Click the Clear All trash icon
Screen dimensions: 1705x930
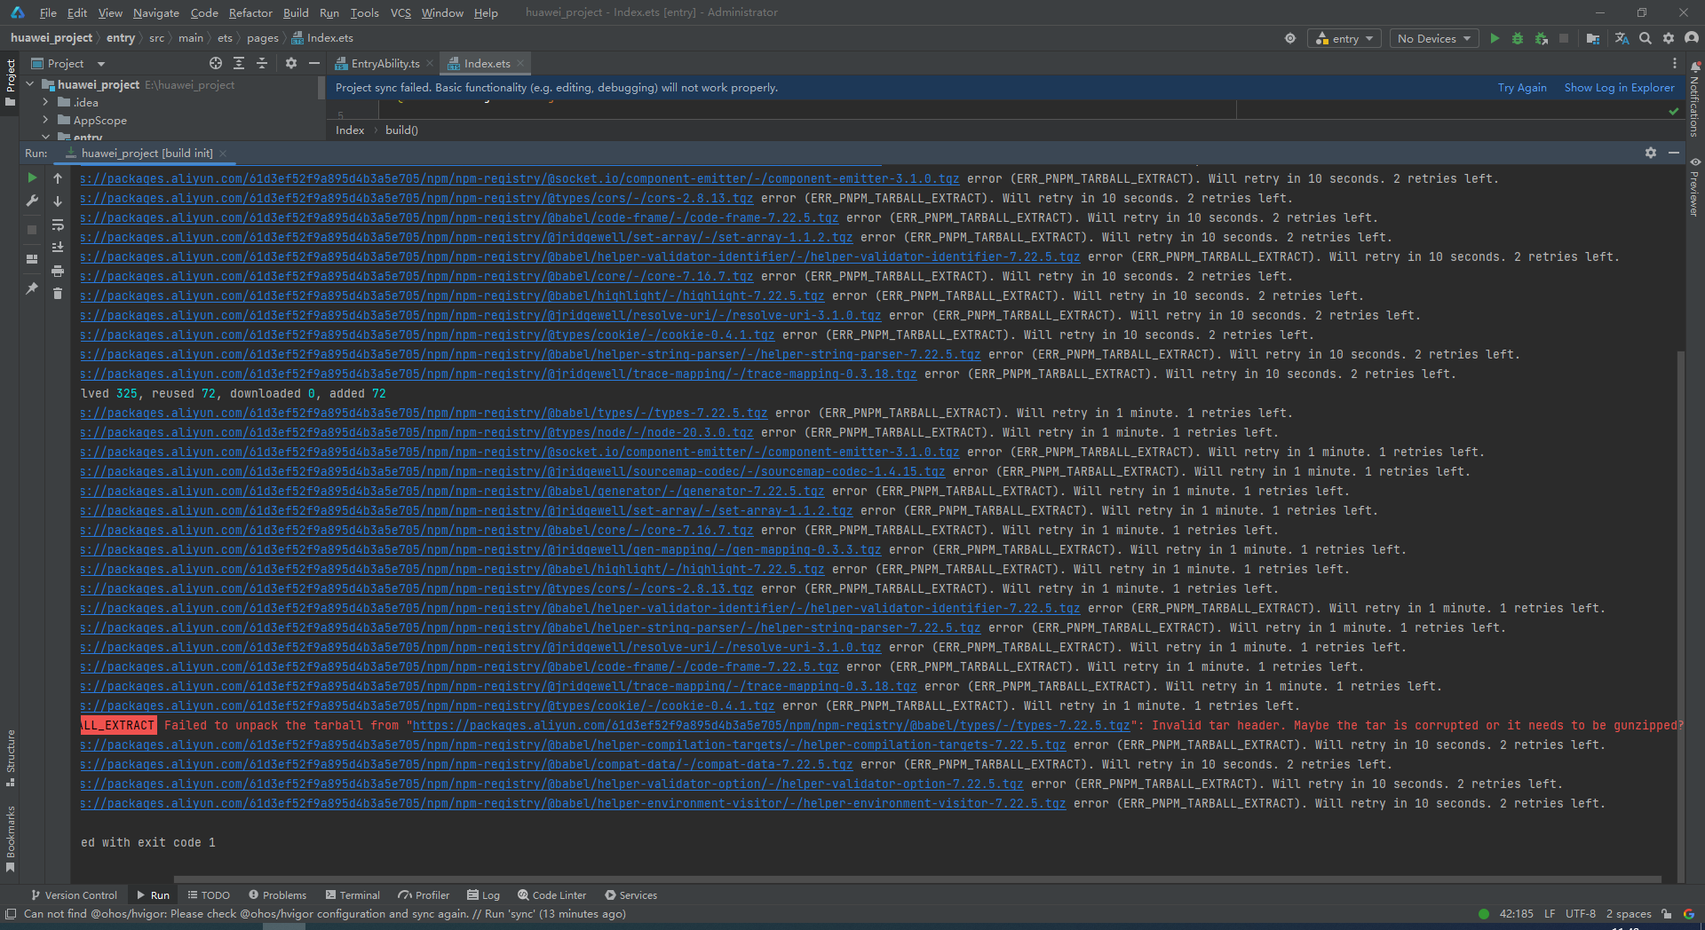tap(58, 294)
